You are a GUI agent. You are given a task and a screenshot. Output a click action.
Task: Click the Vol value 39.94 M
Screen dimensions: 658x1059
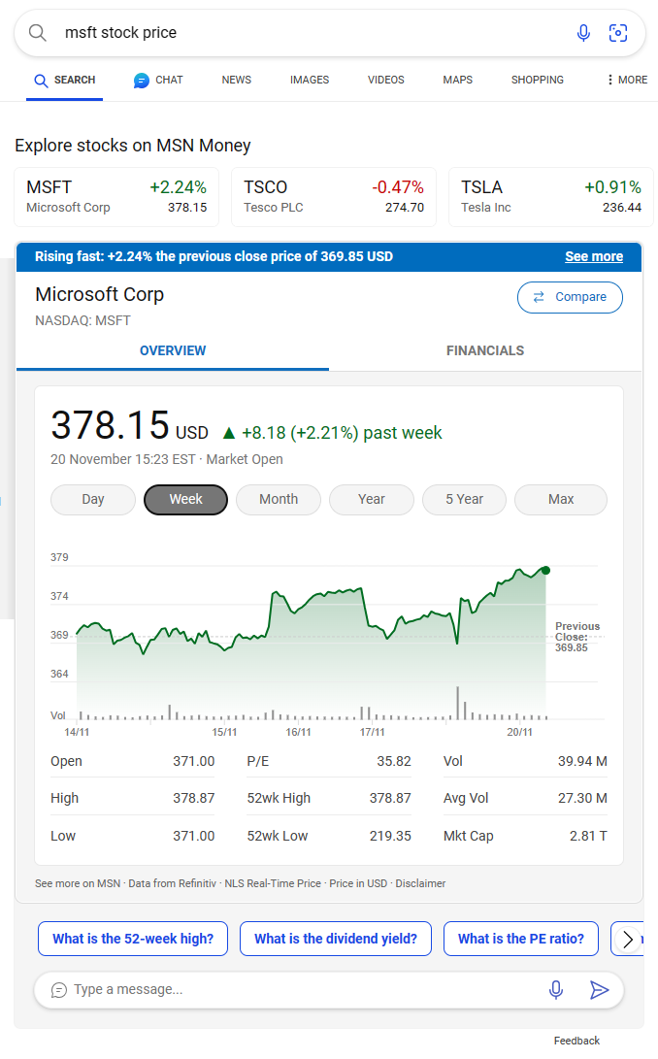(582, 761)
